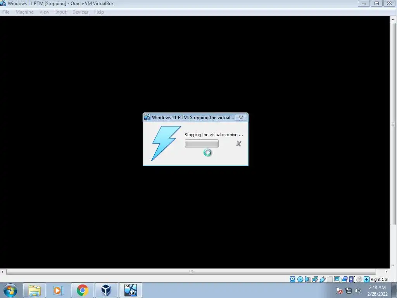Open the Devices menu
This screenshot has width=397, height=298.
click(80, 12)
